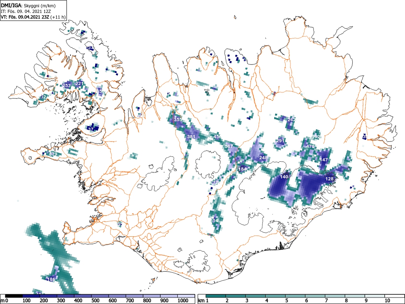
Task: Click the '5' tick label in the km legend
Action: 287,301
